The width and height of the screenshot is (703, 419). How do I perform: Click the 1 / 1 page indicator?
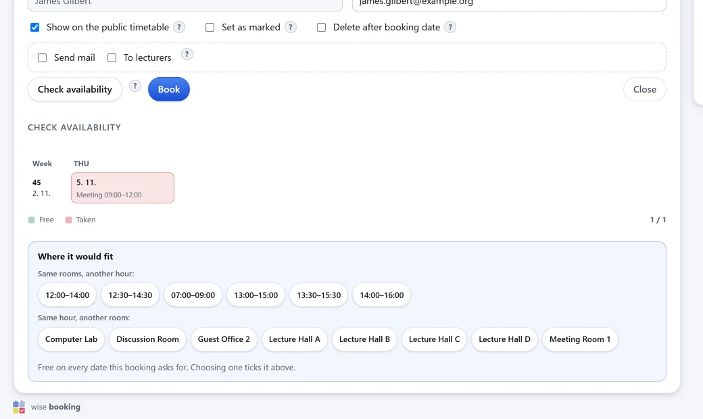coord(658,220)
